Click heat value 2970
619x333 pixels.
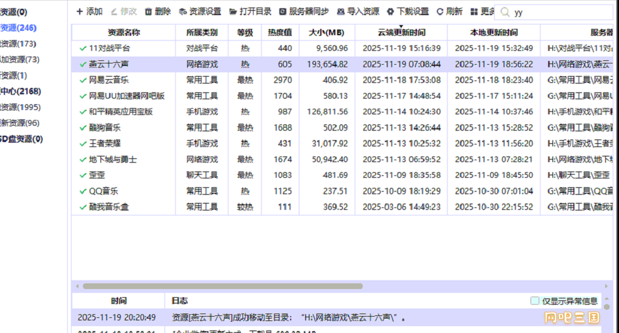(x=283, y=80)
